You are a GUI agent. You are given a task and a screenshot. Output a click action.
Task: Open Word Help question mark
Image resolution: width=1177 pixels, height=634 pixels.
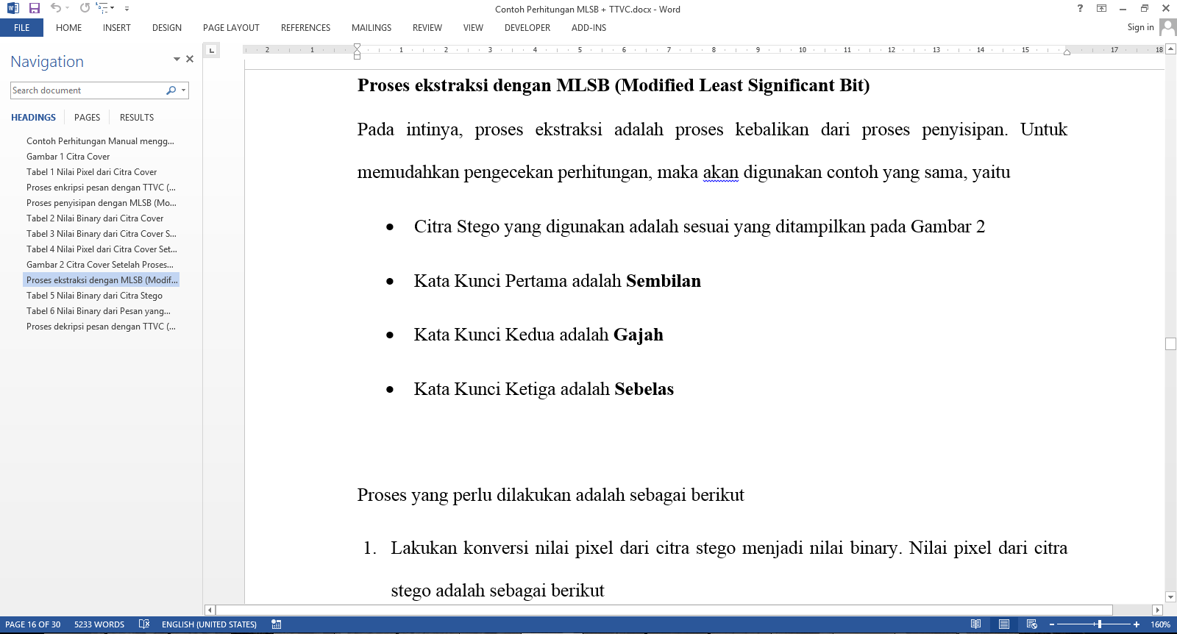click(x=1080, y=9)
